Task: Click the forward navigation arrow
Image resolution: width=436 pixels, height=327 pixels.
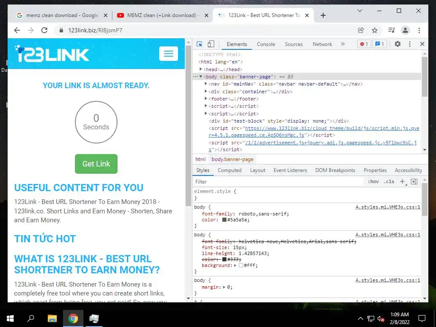Action: coord(31,30)
